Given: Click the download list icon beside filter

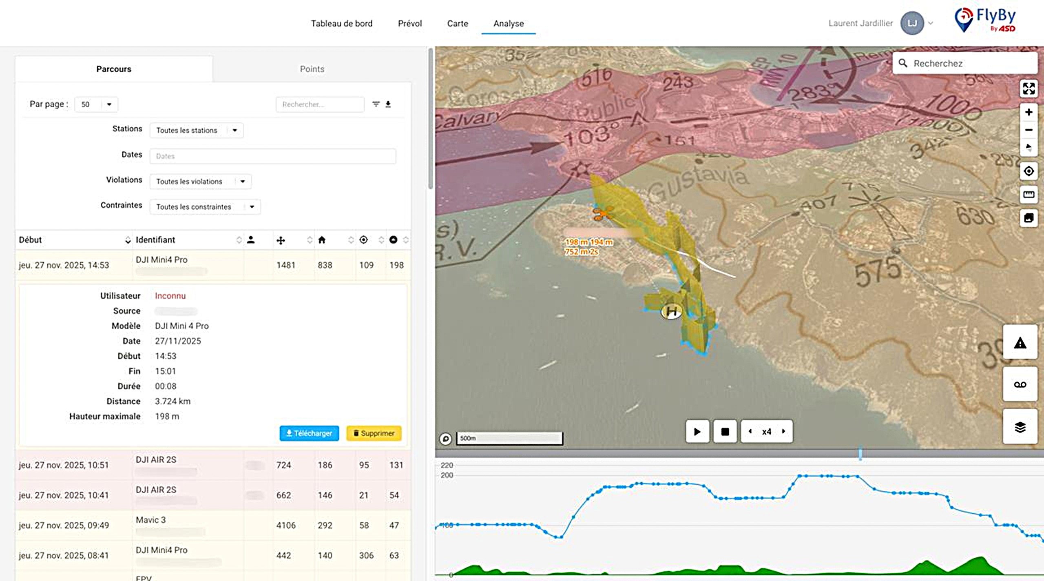Looking at the screenshot, I should coord(388,104).
